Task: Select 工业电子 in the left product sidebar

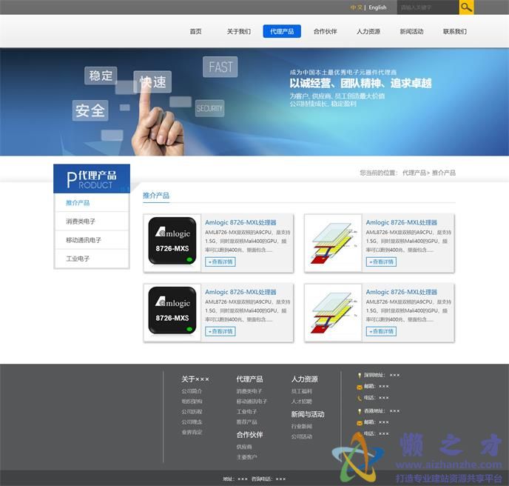Action: pos(78,259)
